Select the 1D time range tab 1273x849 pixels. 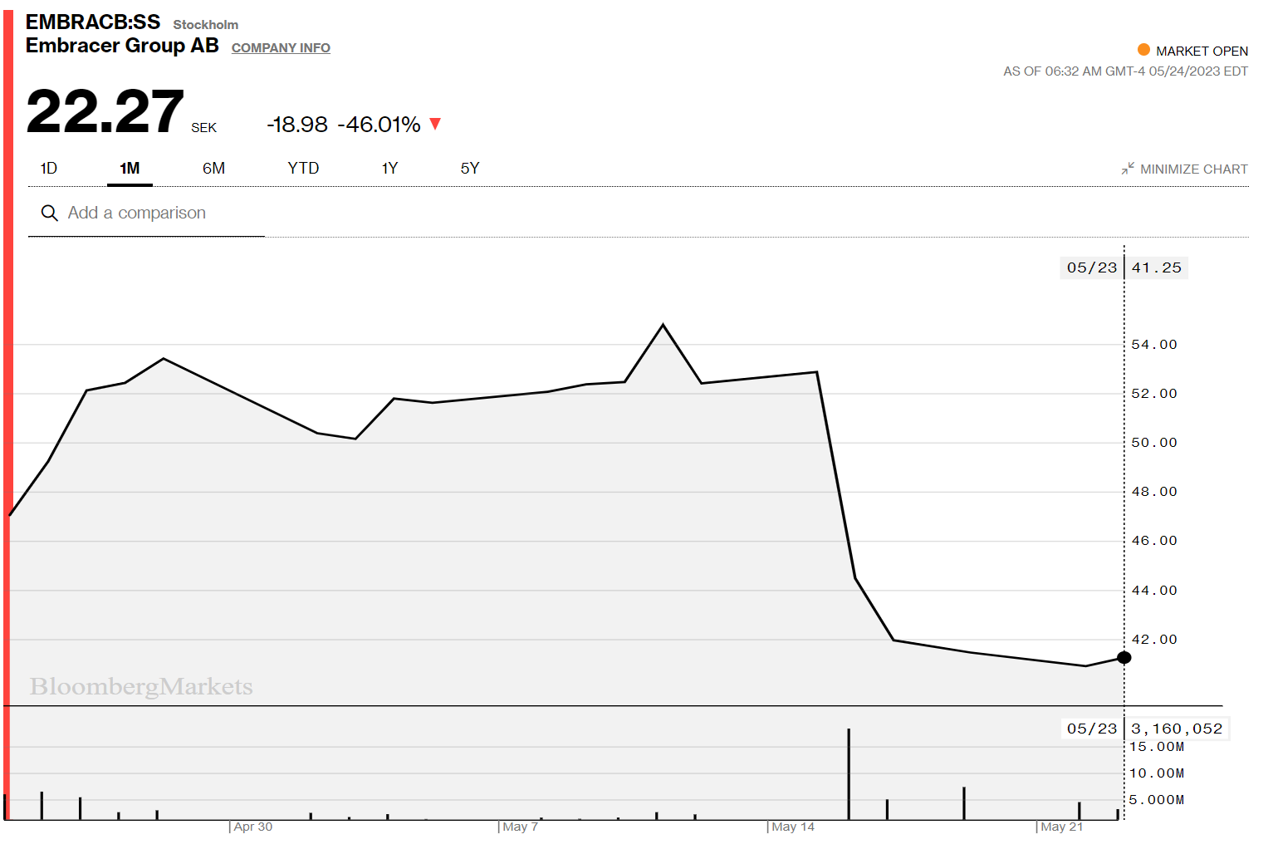[49, 169]
